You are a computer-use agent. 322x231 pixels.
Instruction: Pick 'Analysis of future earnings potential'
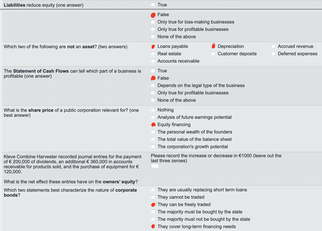click(x=153, y=117)
